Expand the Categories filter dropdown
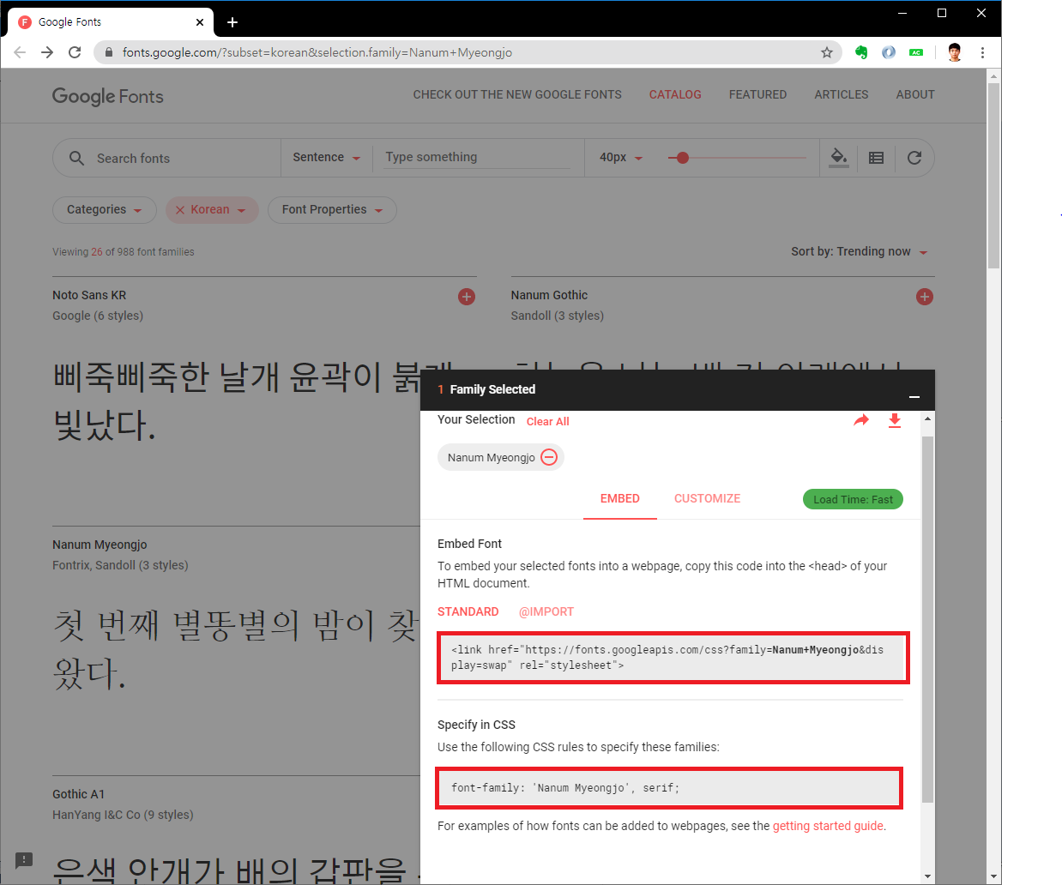The width and height of the screenshot is (1062, 885). point(105,210)
